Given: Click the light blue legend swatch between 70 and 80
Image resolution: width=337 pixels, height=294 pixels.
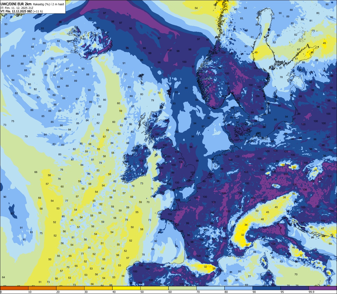Looking at the screenshot, I should point(211,288).
